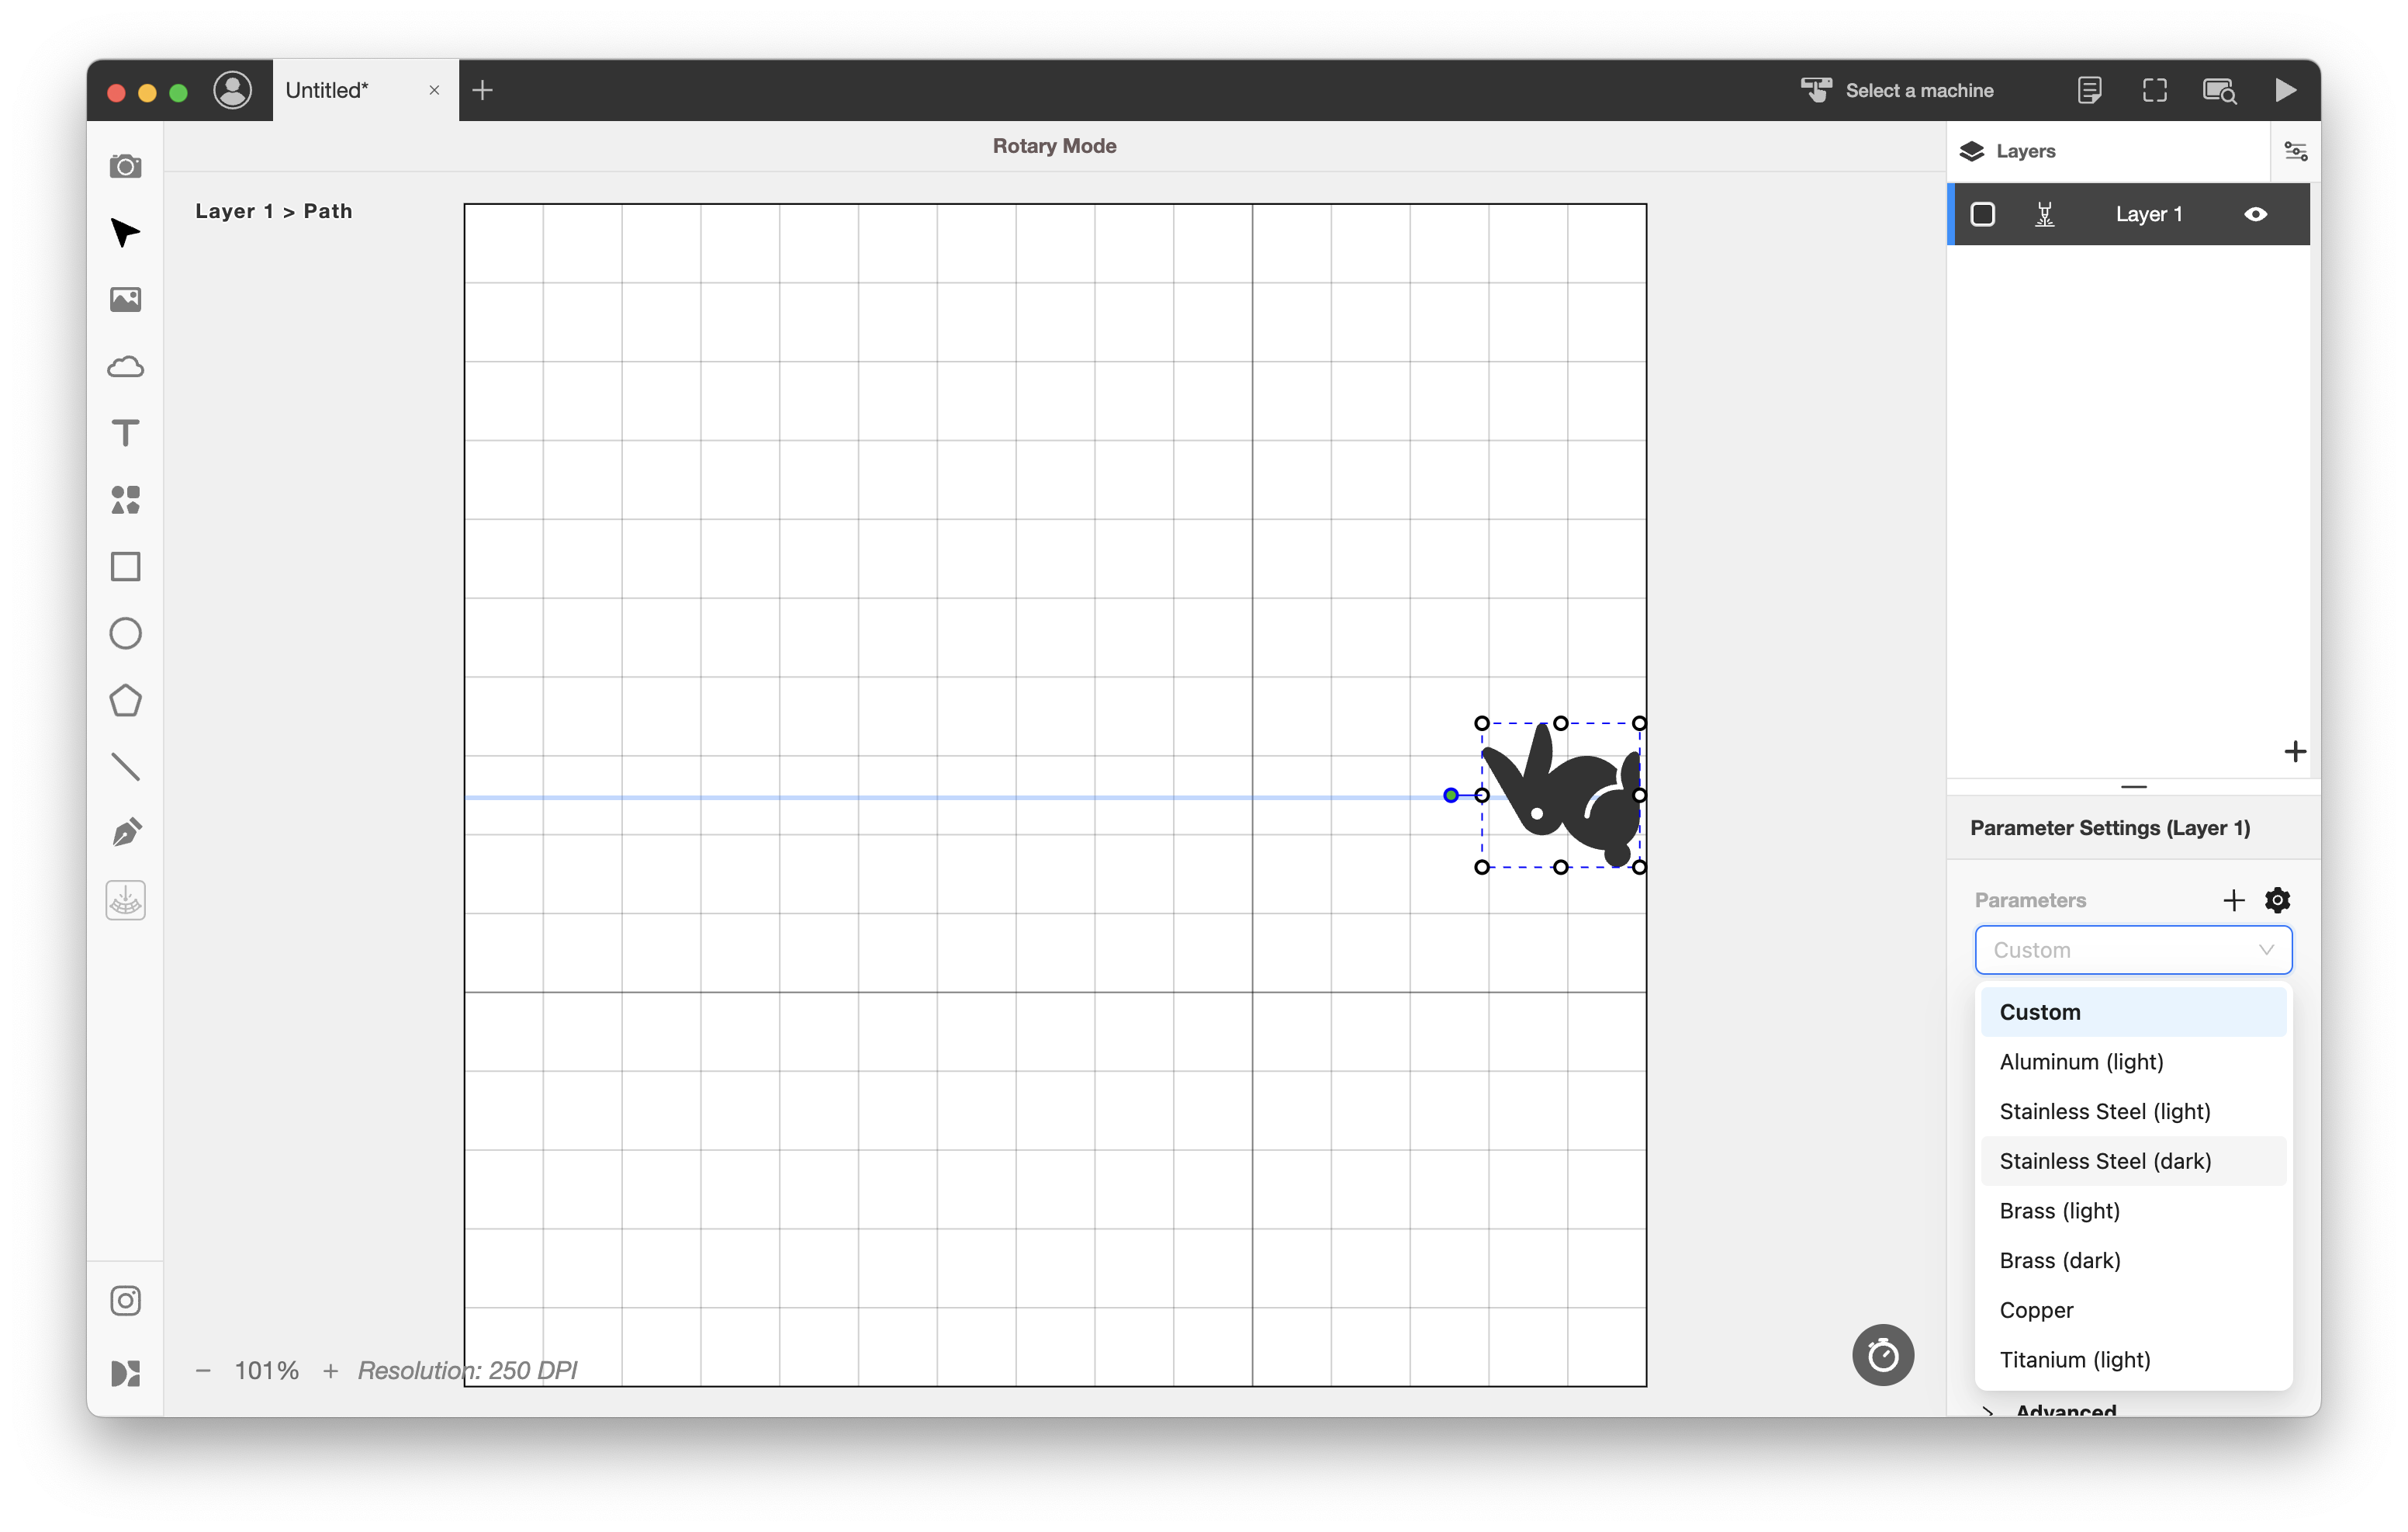The image size is (2408, 1532).
Task: Open the path preview icon
Action: 2219,90
